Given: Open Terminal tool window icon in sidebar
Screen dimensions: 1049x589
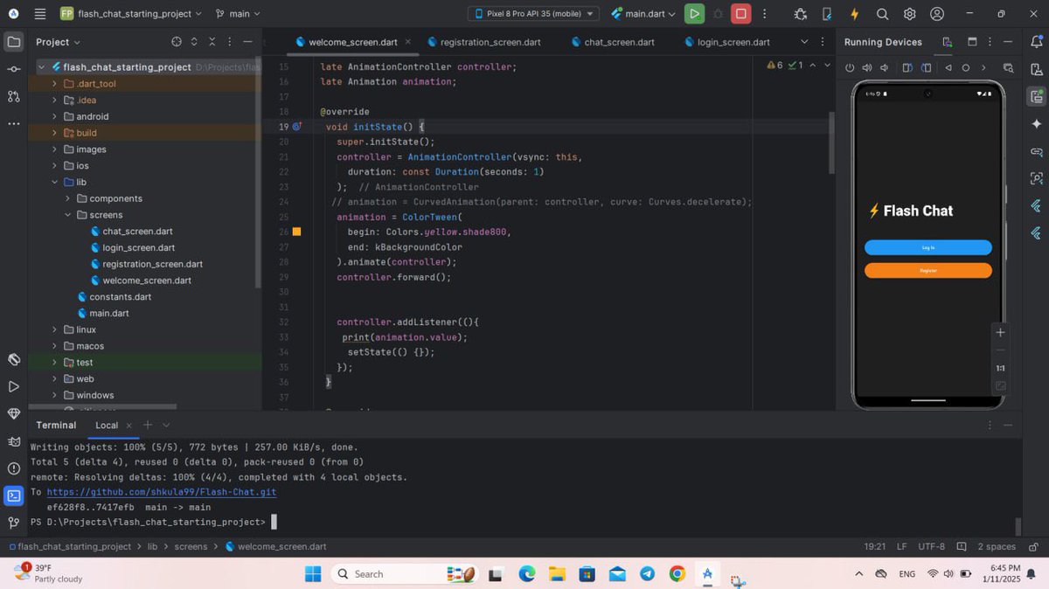Looking at the screenshot, I should pyautogui.click(x=14, y=495).
